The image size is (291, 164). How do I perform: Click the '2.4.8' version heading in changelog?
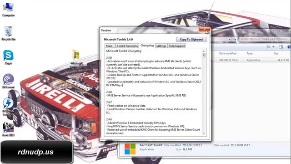pyautogui.click(x=109, y=92)
